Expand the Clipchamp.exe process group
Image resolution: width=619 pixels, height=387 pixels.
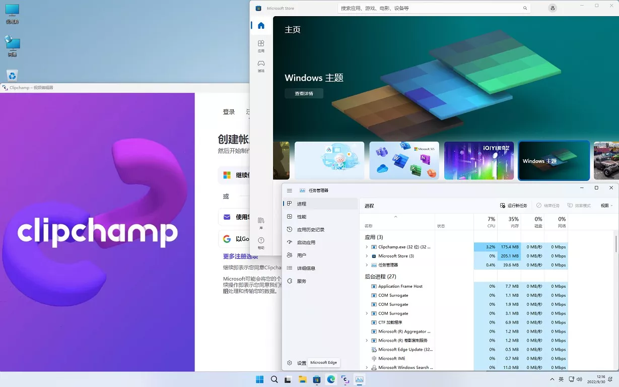tap(367, 247)
